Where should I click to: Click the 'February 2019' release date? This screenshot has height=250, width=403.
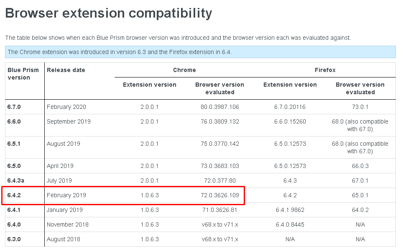pos(66,195)
